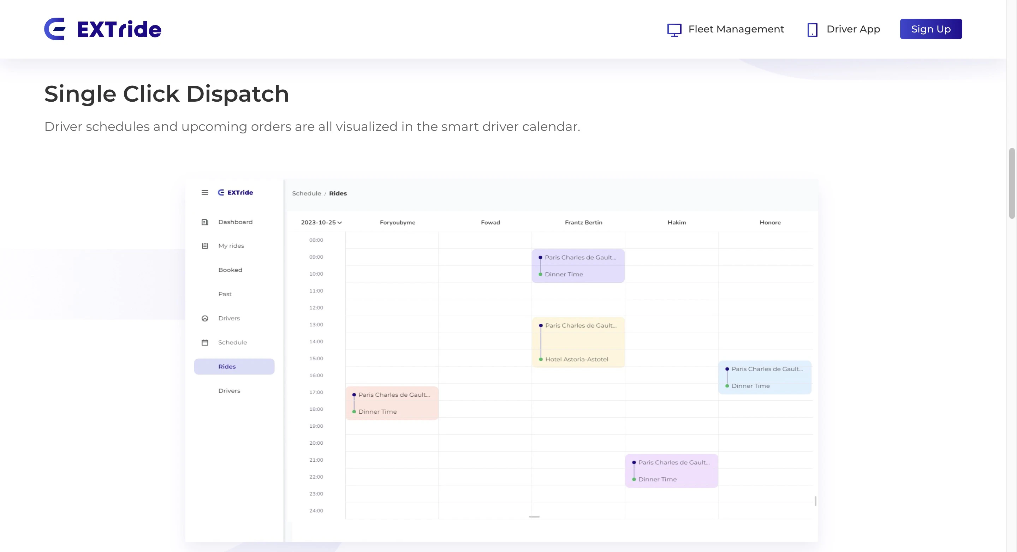1017x552 pixels.
Task: Click the My rides clipboard icon
Action: [x=204, y=246]
